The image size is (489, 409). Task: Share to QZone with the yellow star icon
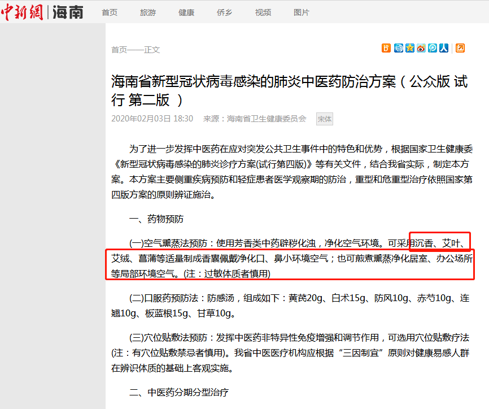(x=410, y=48)
